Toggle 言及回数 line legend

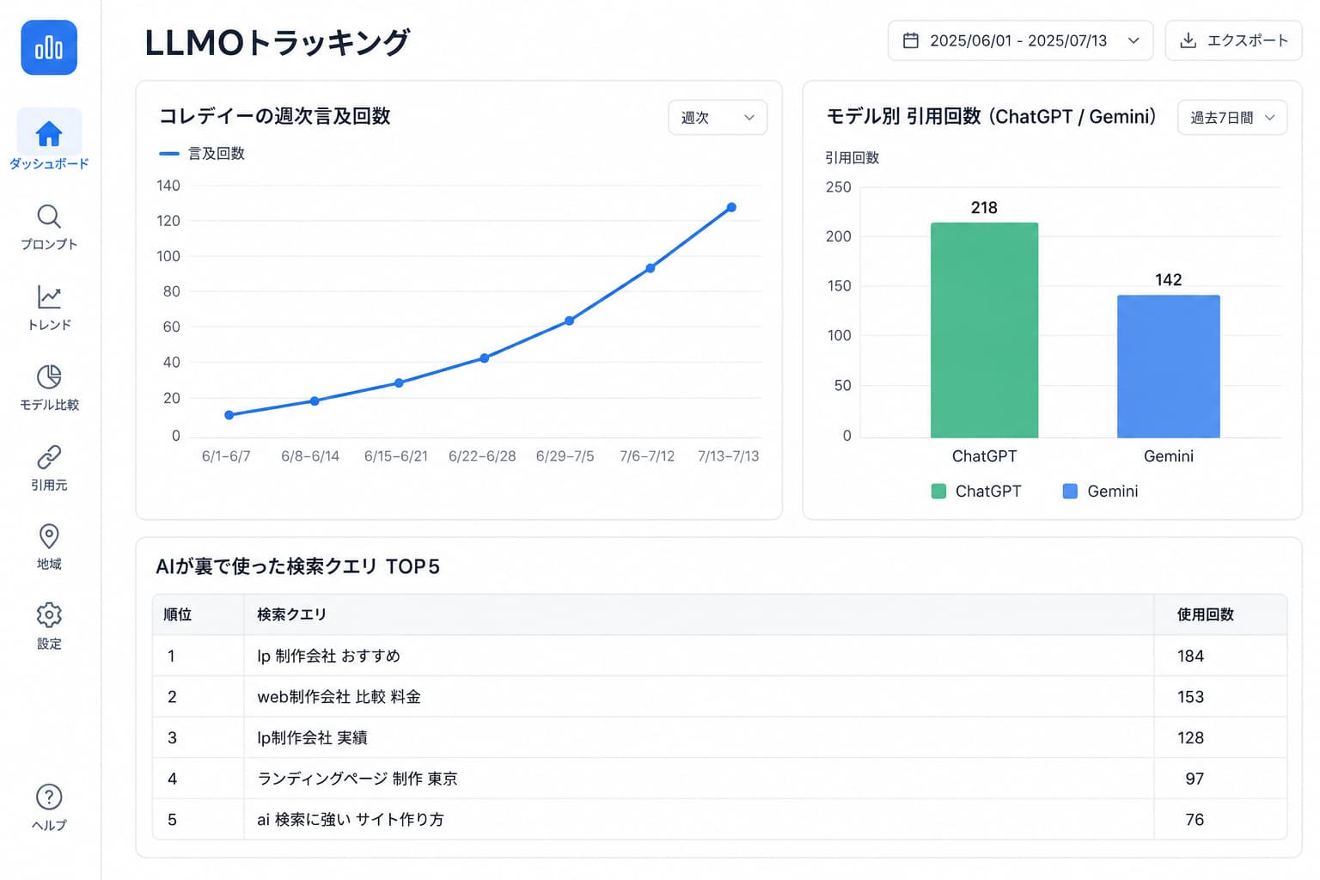tap(202, 154)
